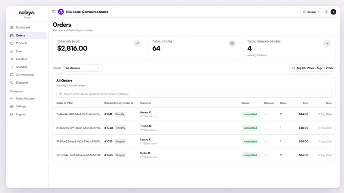Click completed status badge for Amara O.
The width and height of the screenshot is (344, 193).
point(251,114)
